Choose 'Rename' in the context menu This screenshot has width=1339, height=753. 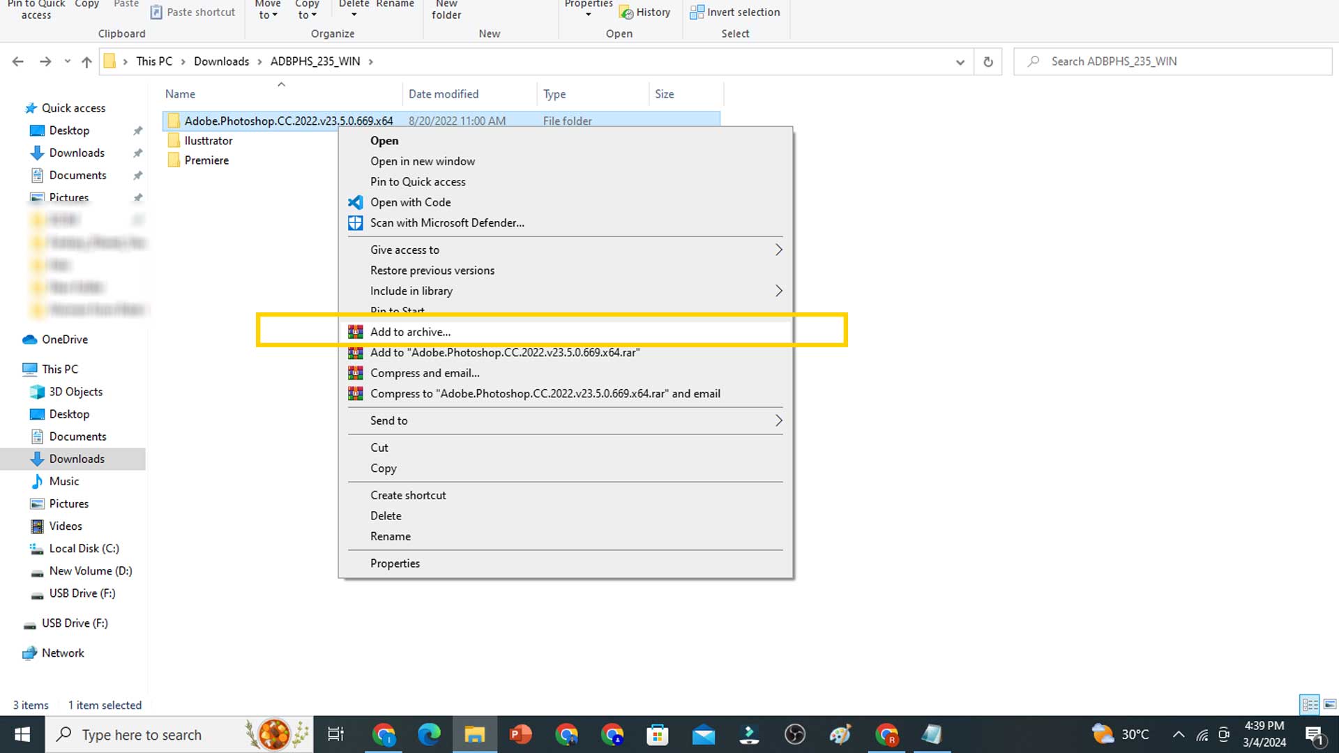pyautogui.click(x=391, y=536)
